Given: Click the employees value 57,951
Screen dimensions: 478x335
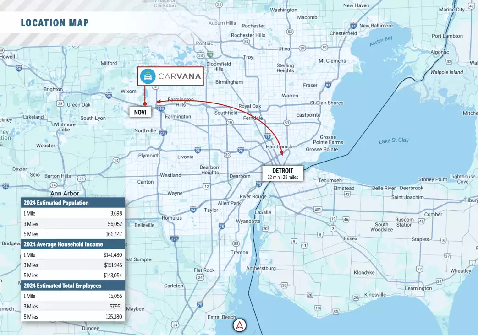Looking at the screenshot, I should [x=116, y=306].
